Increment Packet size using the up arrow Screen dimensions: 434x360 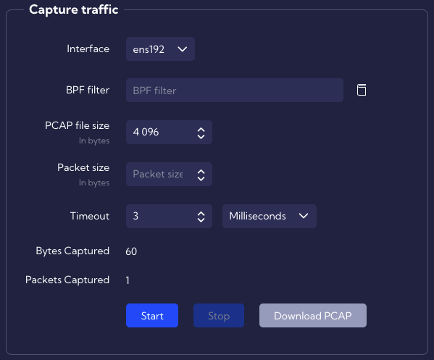pos(201,171)
